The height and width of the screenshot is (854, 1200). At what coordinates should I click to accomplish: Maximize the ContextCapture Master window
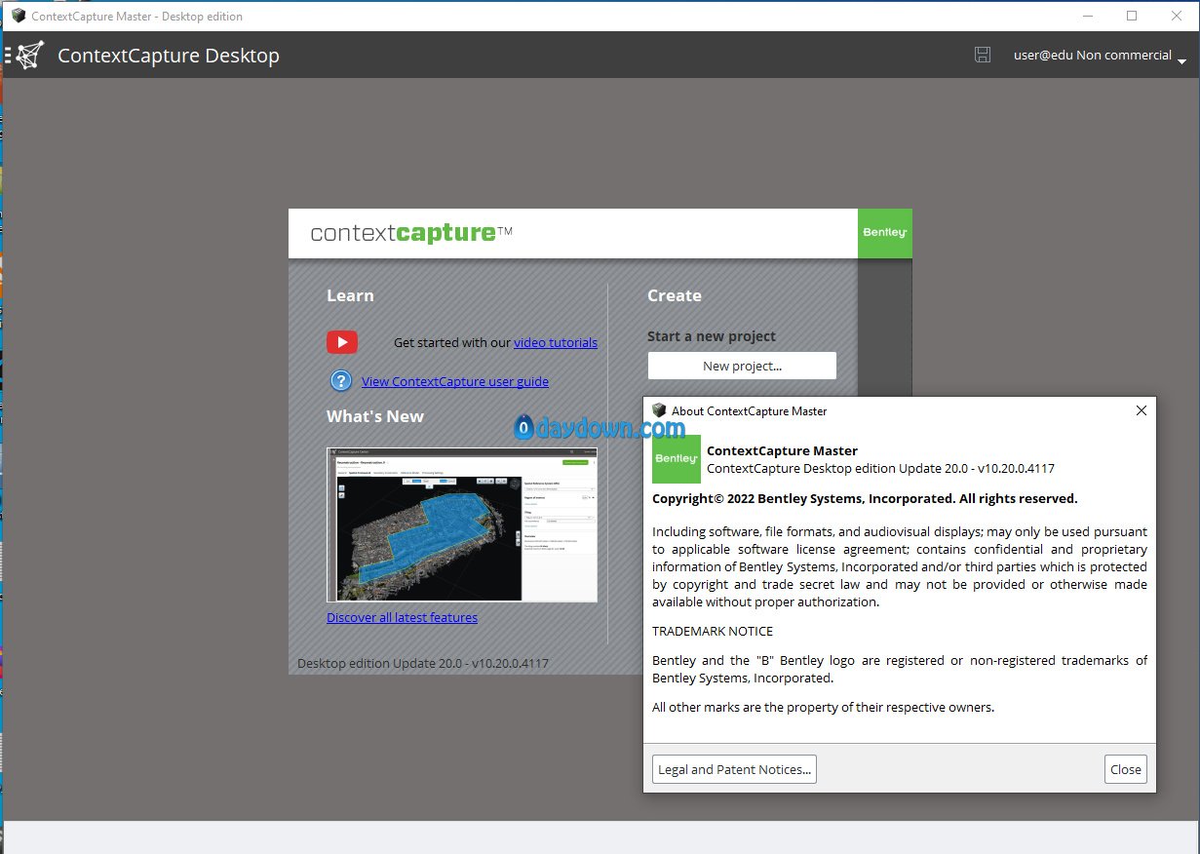(1132, 16)
